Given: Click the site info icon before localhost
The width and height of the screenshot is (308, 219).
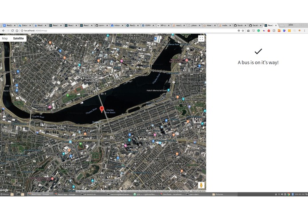Looking at the screenshot, I should (22, 31).
